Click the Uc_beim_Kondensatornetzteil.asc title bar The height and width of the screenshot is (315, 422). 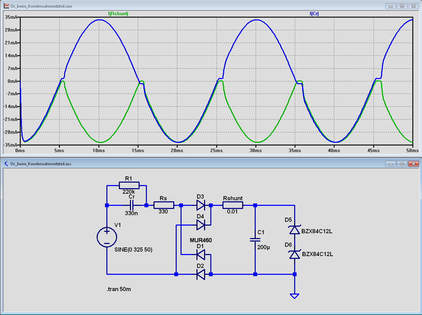pyautogui.click(x=211, y=163)
